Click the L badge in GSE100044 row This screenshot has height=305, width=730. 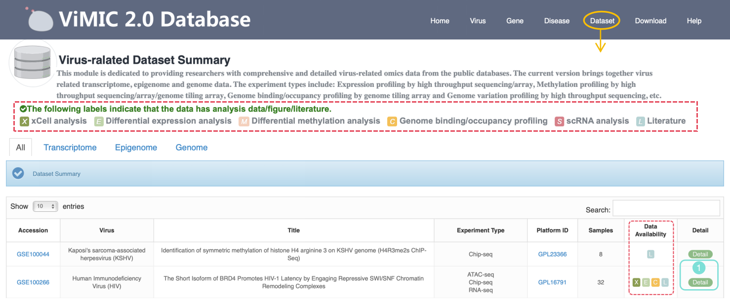[650, 255]
